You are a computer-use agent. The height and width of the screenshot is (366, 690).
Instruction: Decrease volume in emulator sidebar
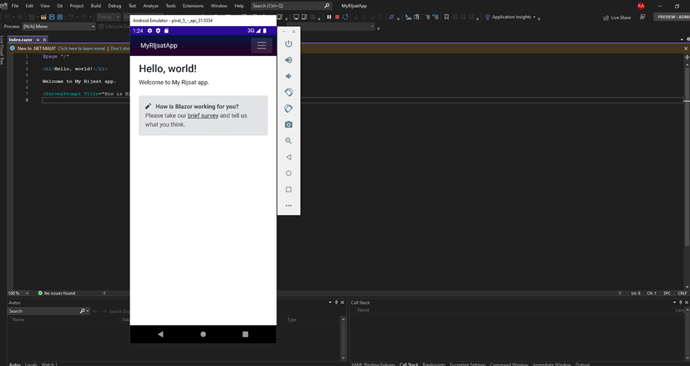pos(289,76)
